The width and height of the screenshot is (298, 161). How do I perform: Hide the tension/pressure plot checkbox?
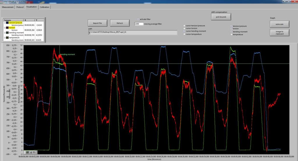tap(231, 26)
